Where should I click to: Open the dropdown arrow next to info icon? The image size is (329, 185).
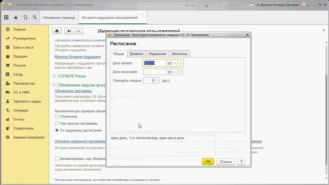[x=308, y=5]
